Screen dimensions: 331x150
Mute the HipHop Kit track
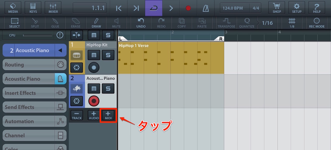point(94,55)
